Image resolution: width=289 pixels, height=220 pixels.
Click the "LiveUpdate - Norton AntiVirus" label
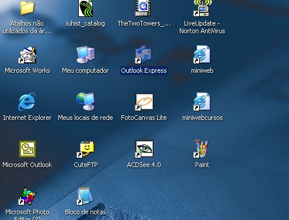pyautogui.click(x=202, y=27)
